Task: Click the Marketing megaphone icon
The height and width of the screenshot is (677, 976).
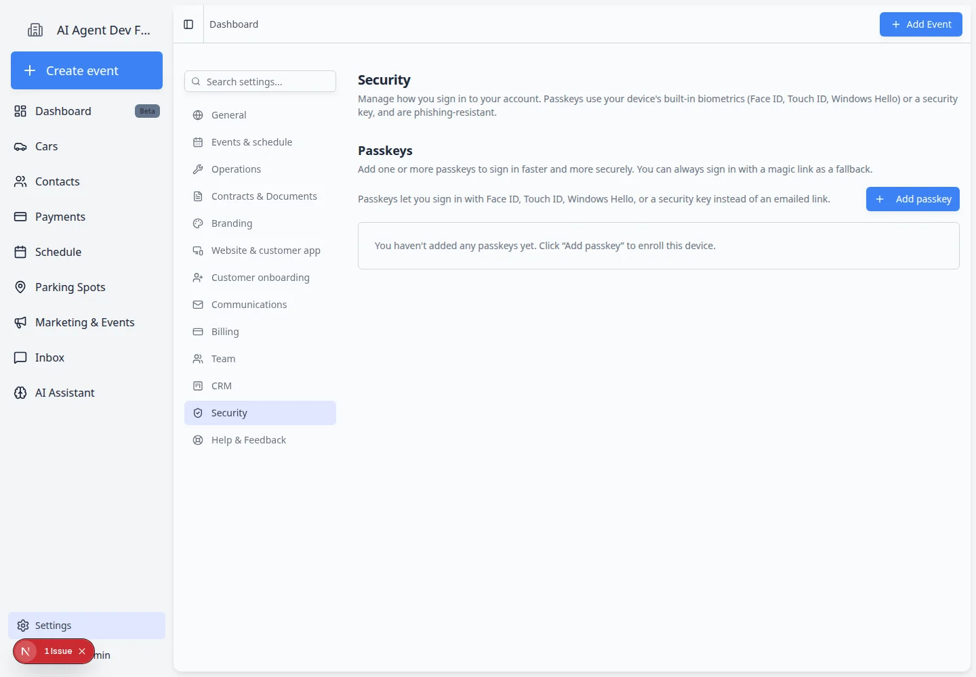Action: click(20, 322)
